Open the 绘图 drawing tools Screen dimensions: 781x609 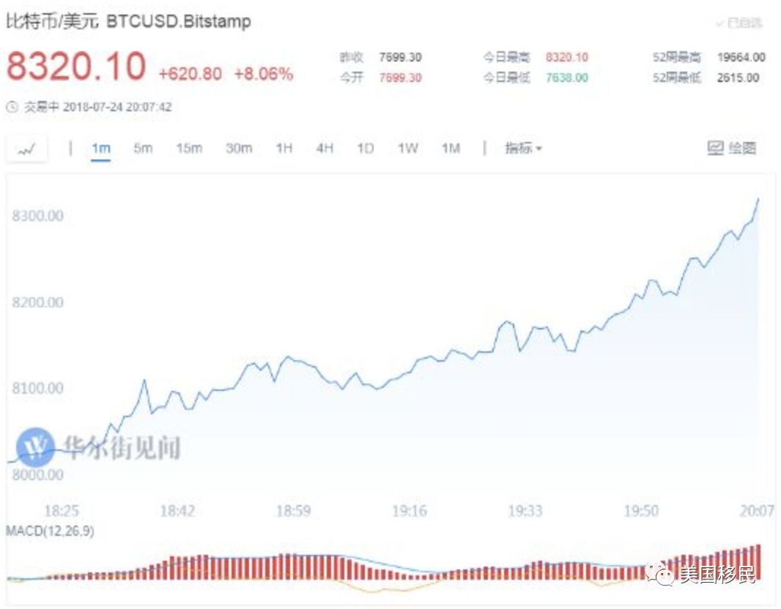pos(731,149)
